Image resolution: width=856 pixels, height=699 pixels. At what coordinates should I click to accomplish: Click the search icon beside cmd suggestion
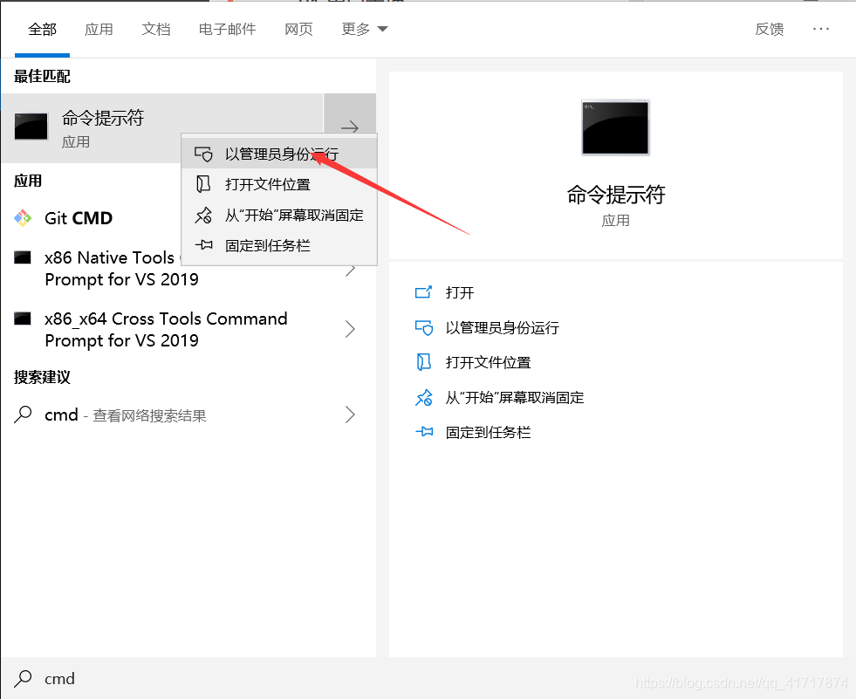point(23,415)
